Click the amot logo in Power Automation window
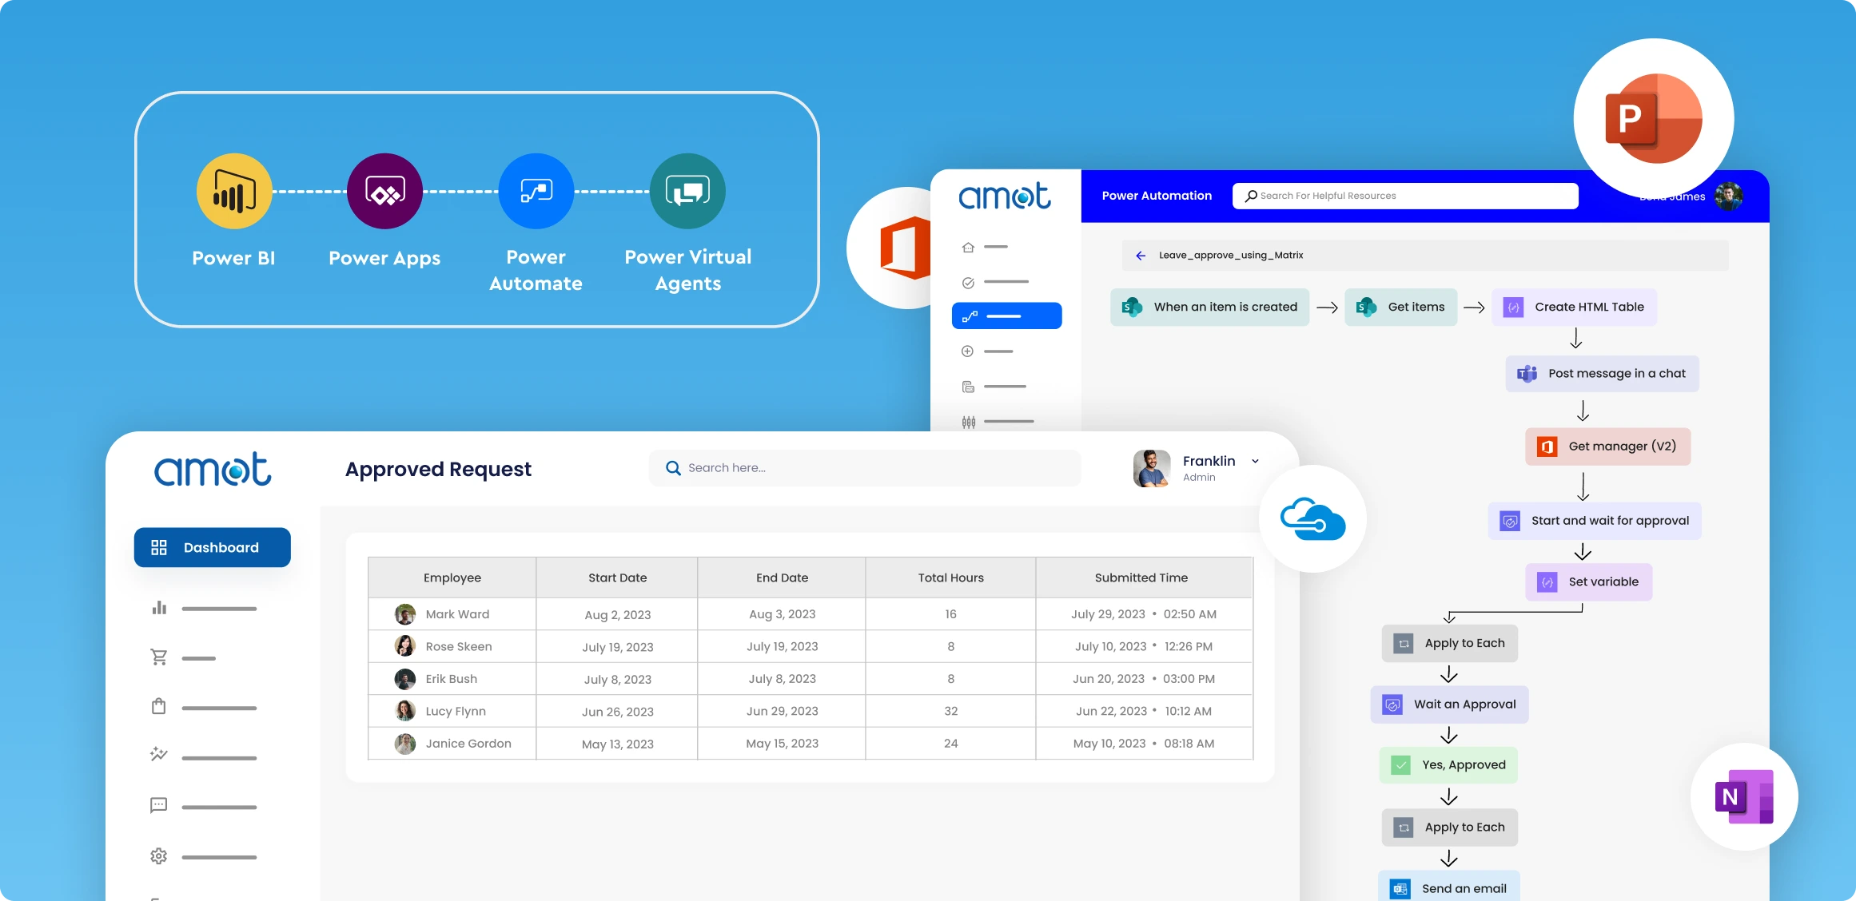Image resolution: width=1856 pixels, height=901 pixels. pos(1005,196)
